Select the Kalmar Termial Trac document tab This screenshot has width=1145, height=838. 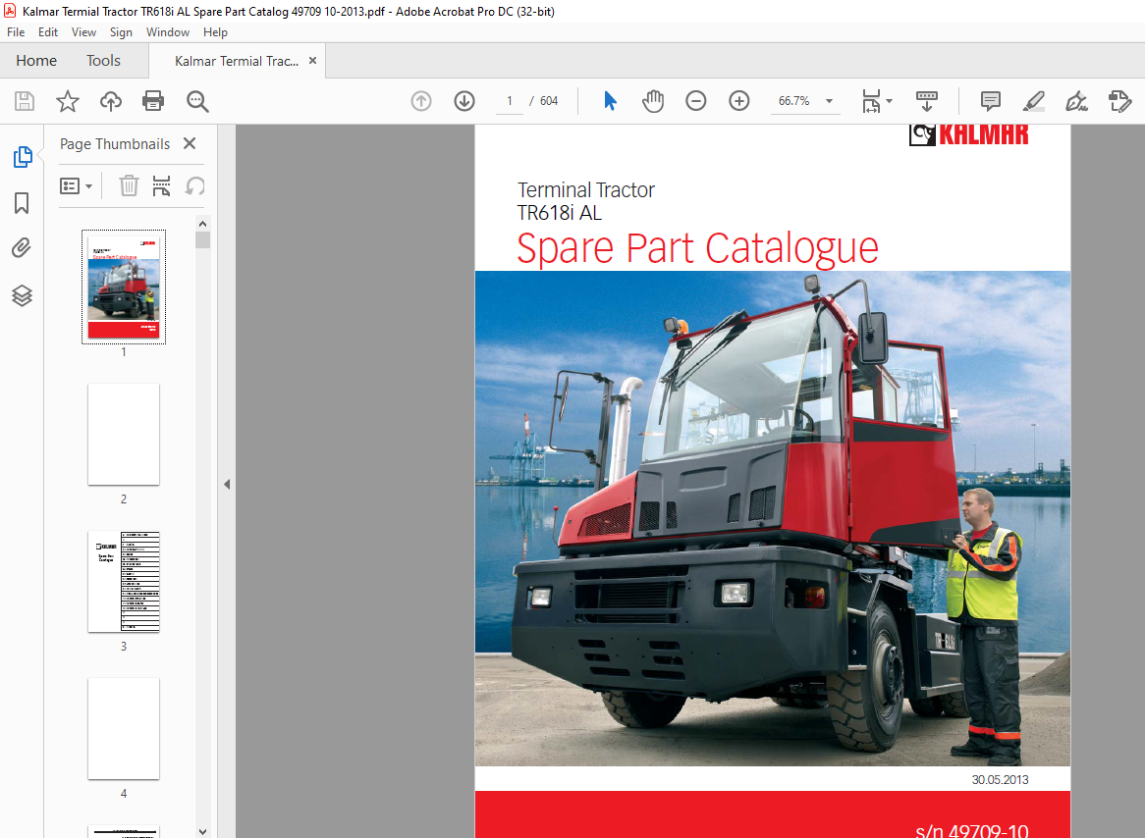click(237, 61)
